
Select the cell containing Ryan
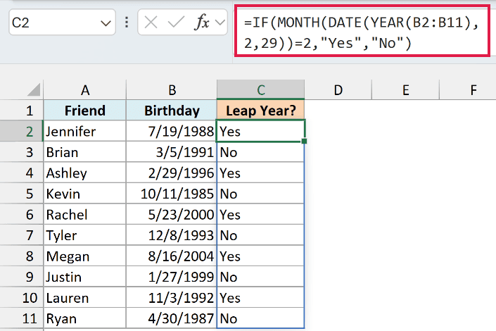(84, 318)
